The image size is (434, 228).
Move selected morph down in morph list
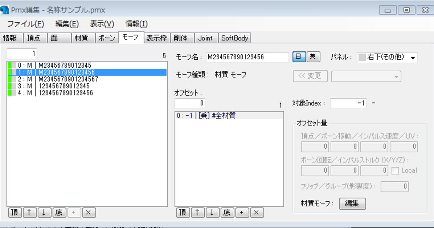tap(44, 213)
